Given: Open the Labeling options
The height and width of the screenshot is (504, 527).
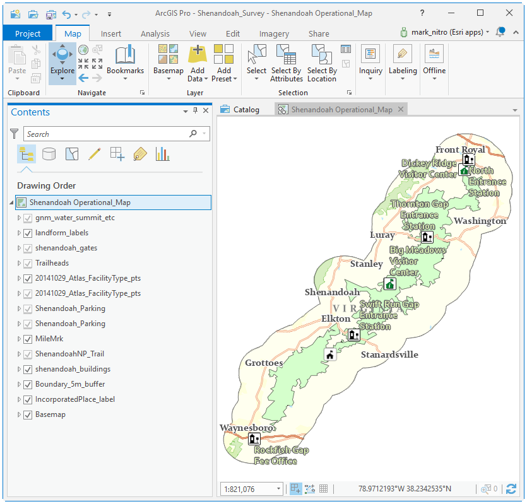Looking at the screenshot, I should click(403, 62).
